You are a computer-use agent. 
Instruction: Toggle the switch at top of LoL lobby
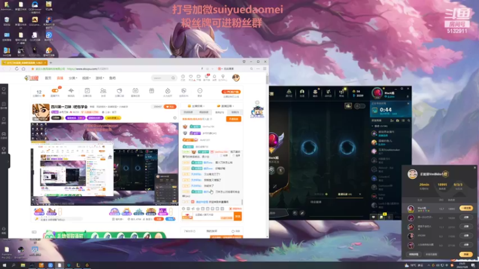[360, 106]
